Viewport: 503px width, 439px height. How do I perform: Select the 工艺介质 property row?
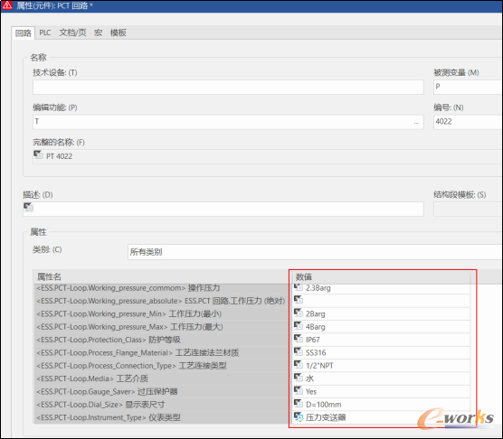251,378
